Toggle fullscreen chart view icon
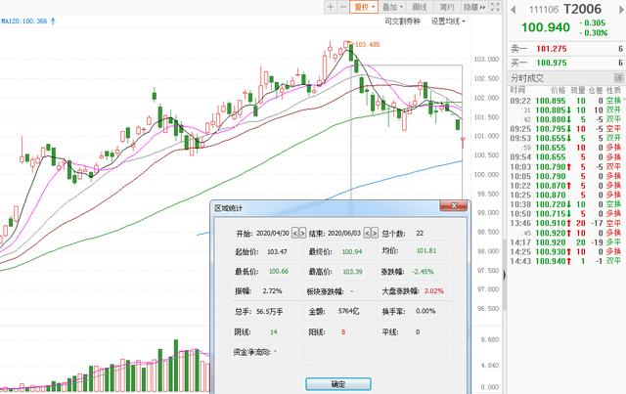 (x=496, y=7)
